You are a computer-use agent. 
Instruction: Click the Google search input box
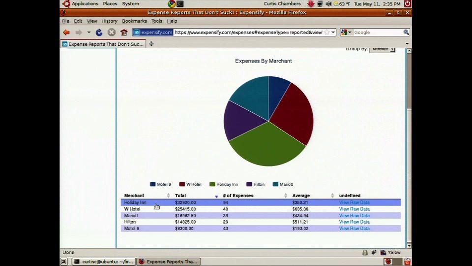[378, 33]
